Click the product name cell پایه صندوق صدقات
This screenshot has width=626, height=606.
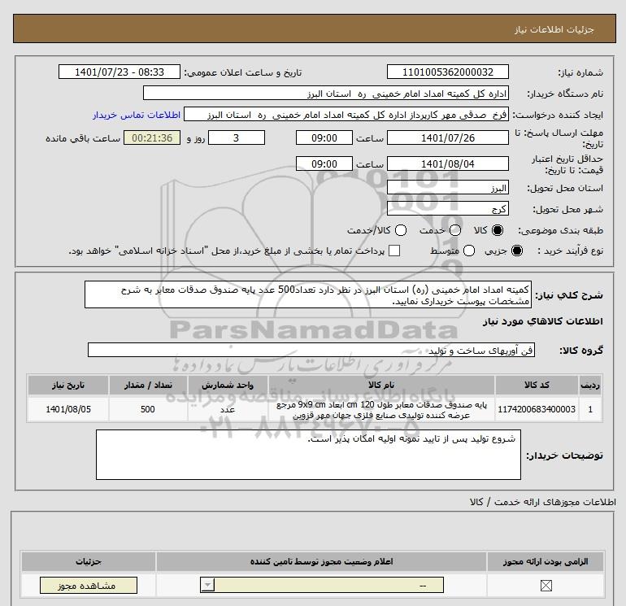coord(381,409)
